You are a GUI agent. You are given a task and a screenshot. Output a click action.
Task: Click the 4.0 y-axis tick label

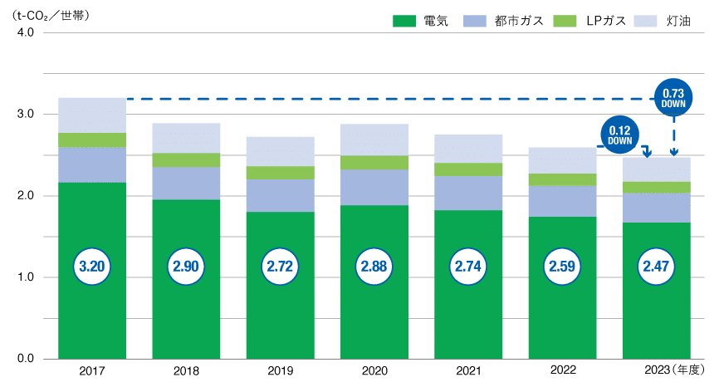pyautogui.click(x=25, y=33)
